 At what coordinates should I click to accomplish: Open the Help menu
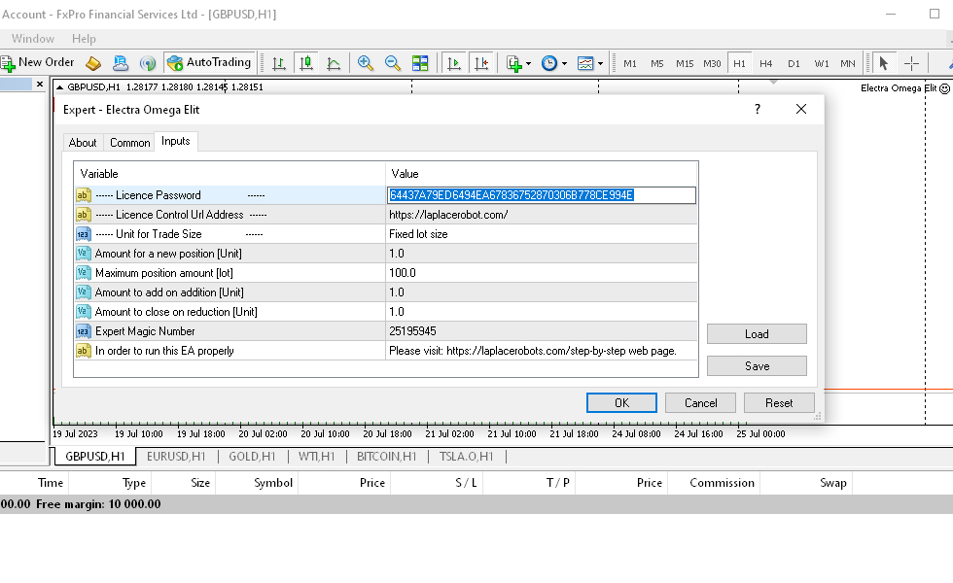point(84,38)
